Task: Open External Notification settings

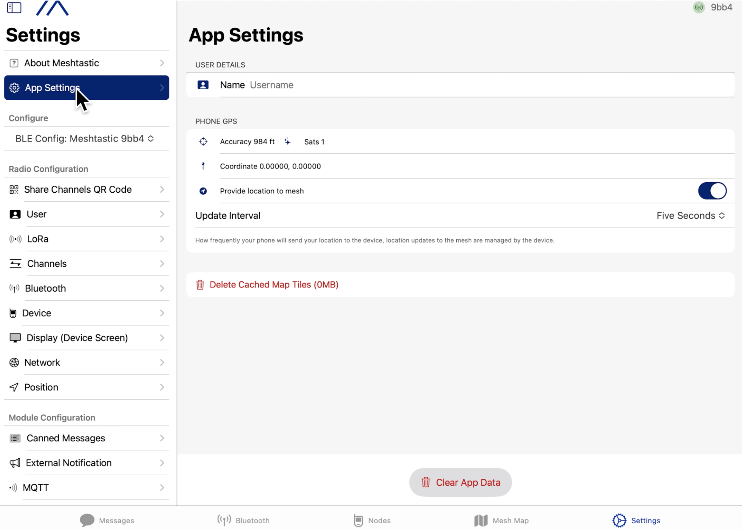Action: [86, 463]
